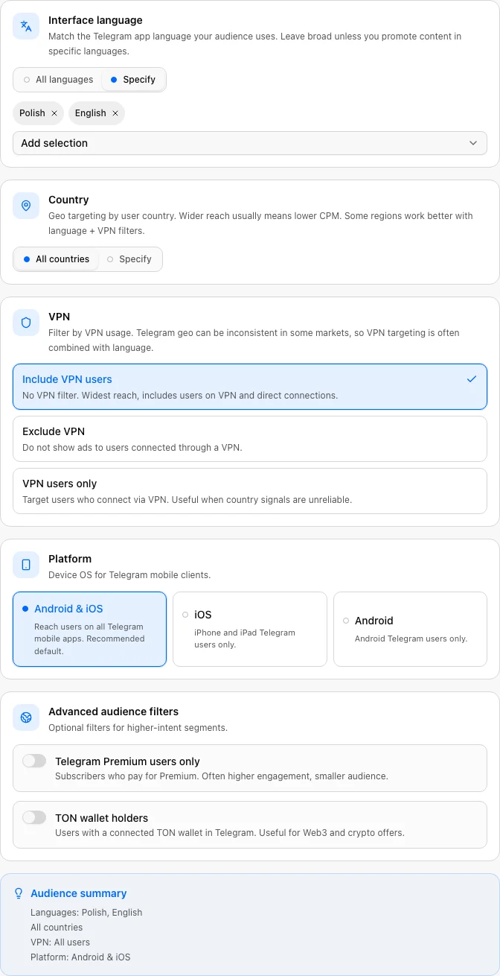Click the Country section heading
This screenshot has width=500, height=976.
(x=68, y=200)
